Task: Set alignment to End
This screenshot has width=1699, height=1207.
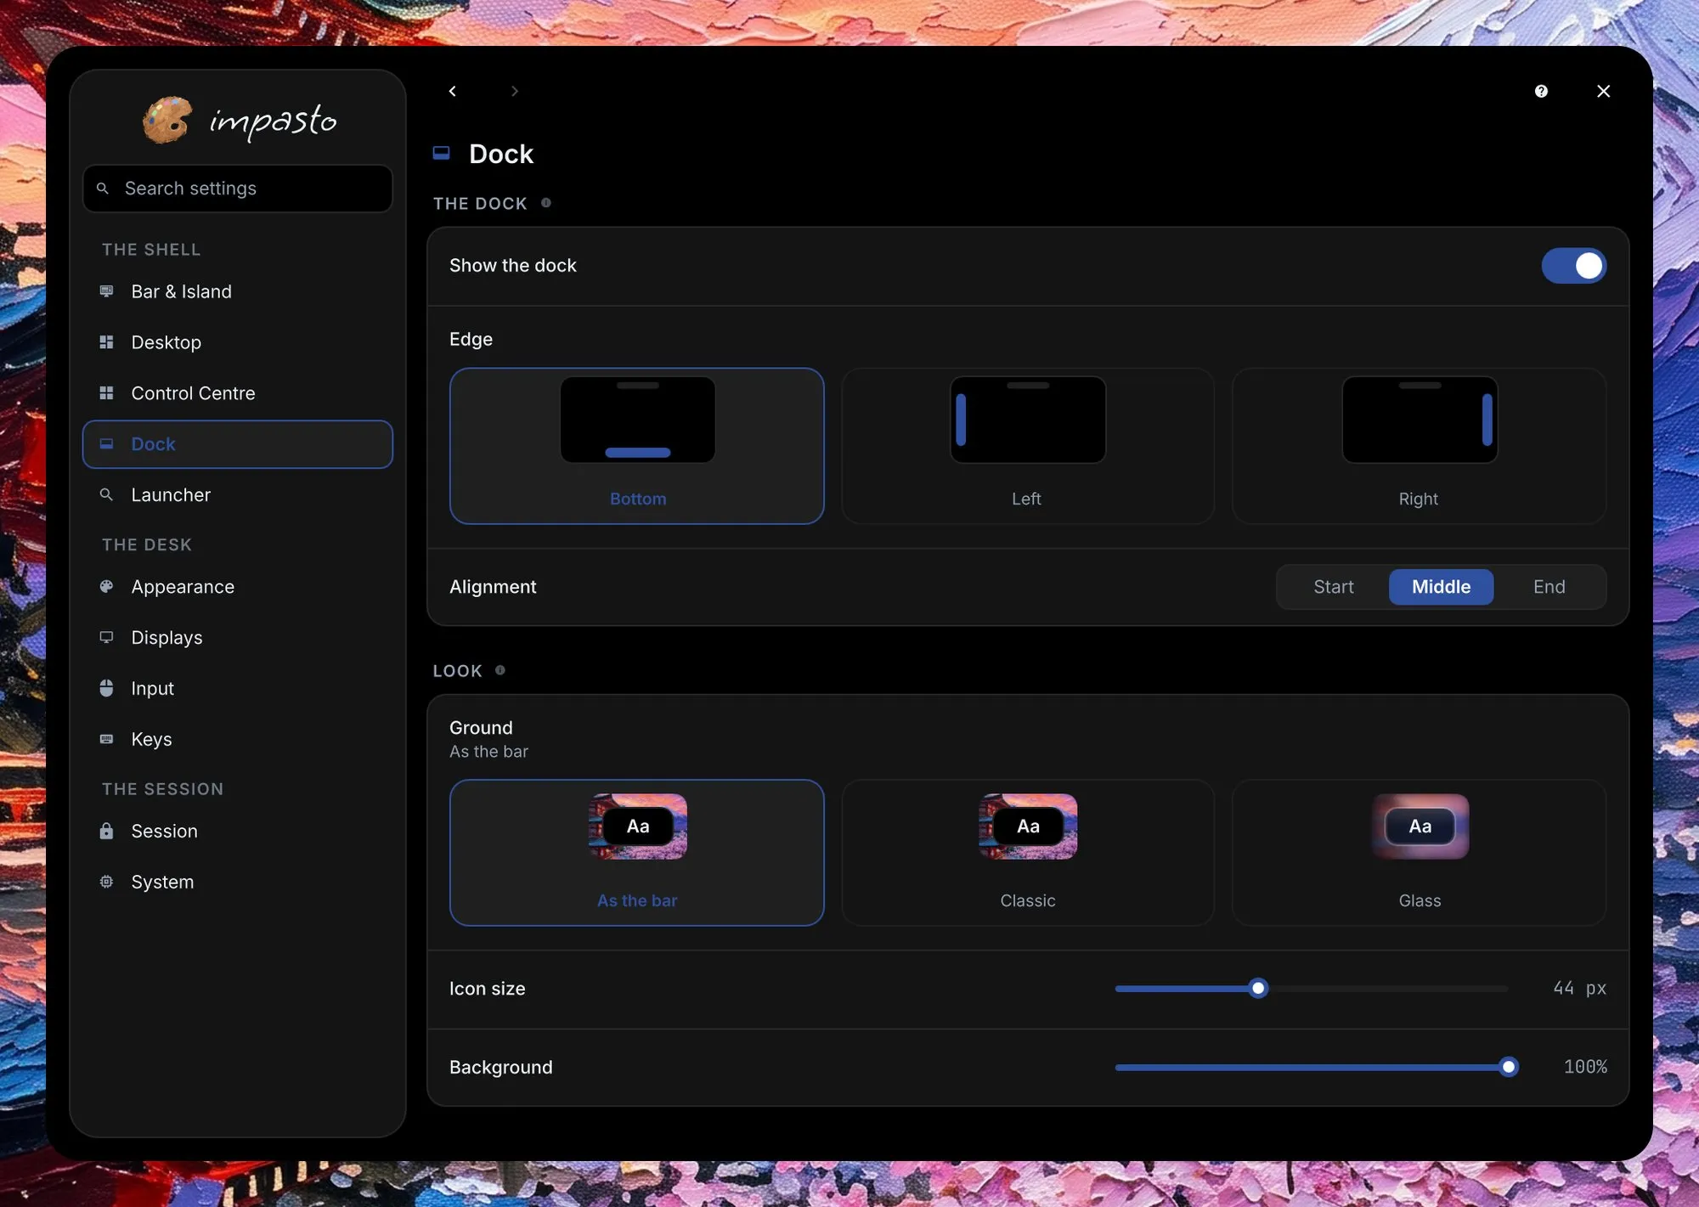Action: click(x=1549, y=587)
